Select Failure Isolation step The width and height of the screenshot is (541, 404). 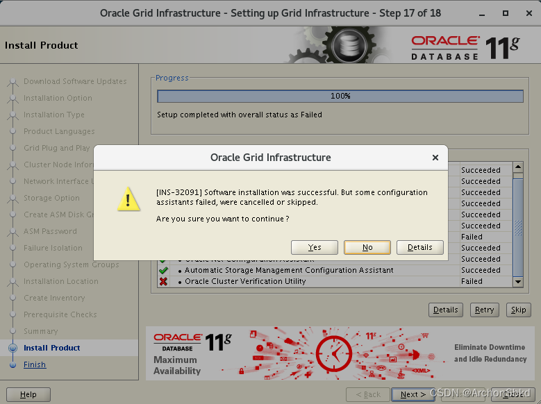(53, 248)
